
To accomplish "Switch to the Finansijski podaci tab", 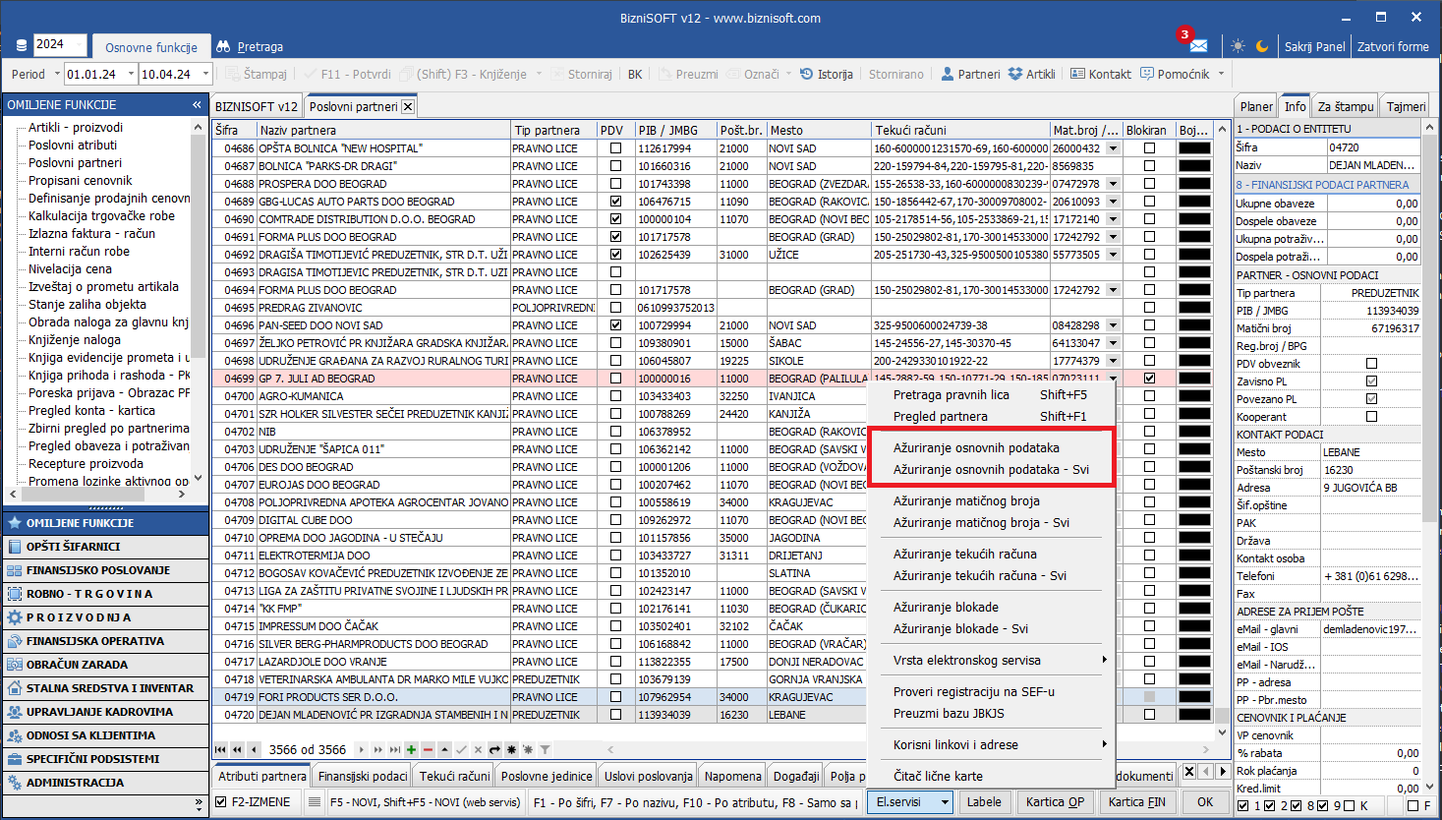I will click(363, 776).
